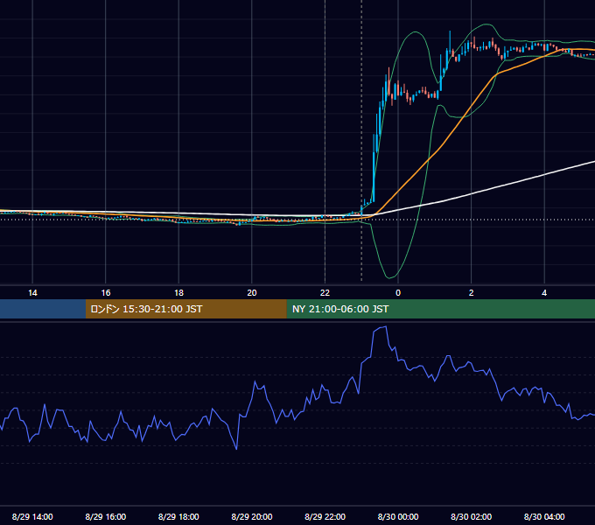Click the tall candle wick at the price high

[450, 40]
